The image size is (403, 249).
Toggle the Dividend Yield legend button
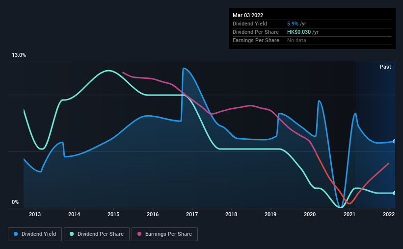[x=35, y=234]
